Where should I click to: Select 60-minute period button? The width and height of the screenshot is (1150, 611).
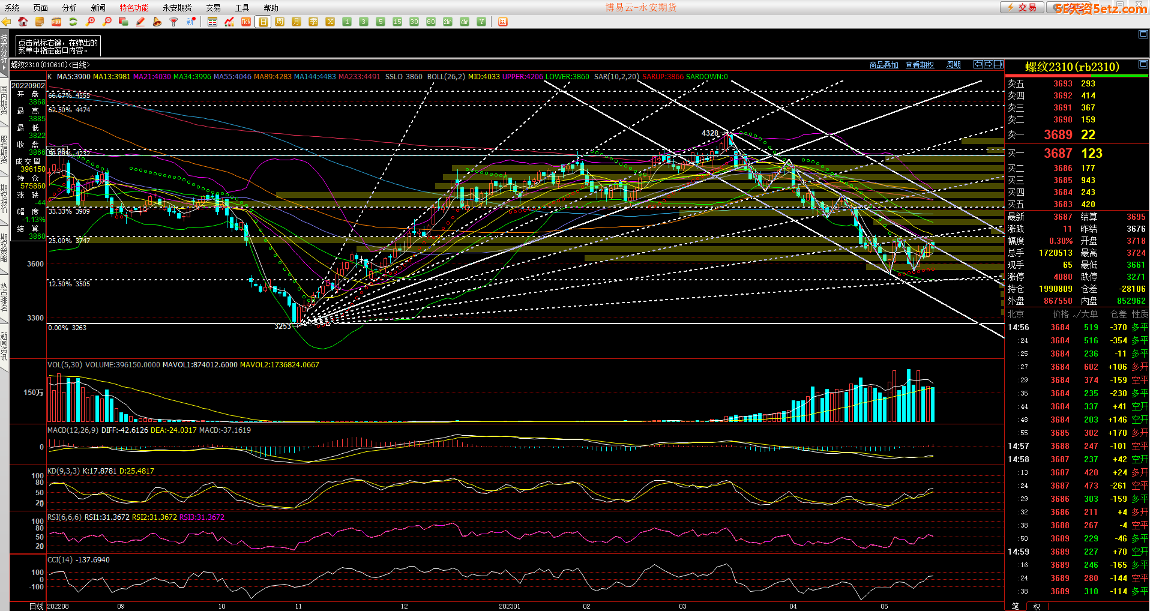[431, 22]
